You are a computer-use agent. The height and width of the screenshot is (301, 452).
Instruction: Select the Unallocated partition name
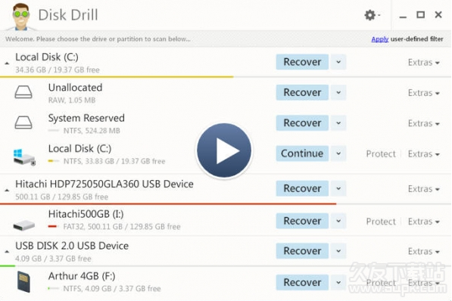75,88
